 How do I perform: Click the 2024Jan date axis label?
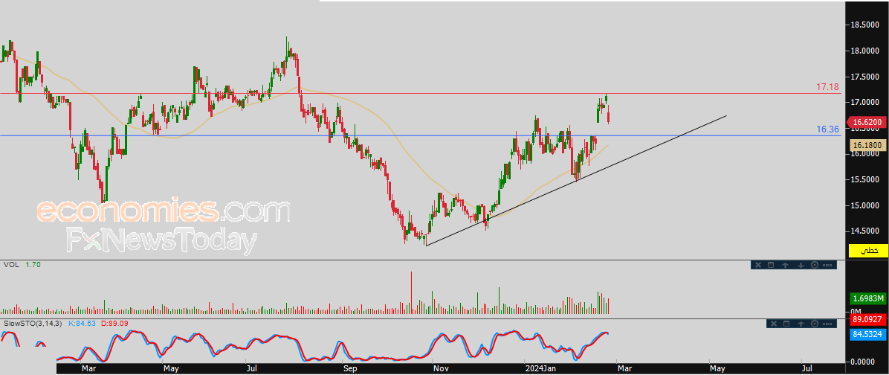539,369
